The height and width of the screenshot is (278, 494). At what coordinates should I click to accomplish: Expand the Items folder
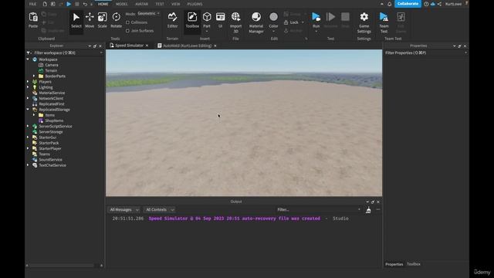click(x=34, y=115)
